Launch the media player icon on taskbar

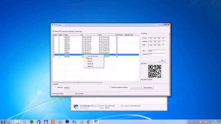coord(25,122)
